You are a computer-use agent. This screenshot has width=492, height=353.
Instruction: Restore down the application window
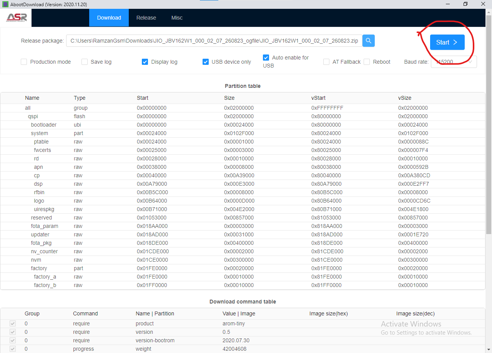tap(465, 4)
